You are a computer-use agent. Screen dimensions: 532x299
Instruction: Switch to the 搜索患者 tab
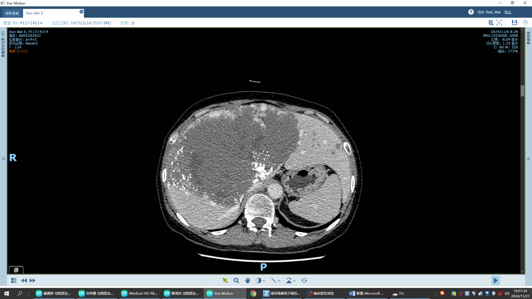coord(12,13)
